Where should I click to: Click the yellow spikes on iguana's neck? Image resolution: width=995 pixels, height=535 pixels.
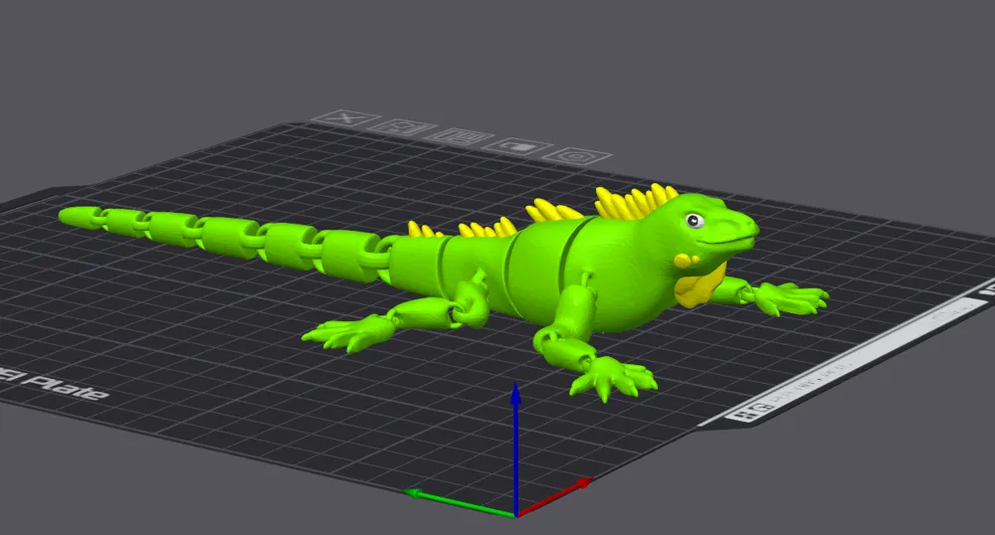click(x=635, y=201)
